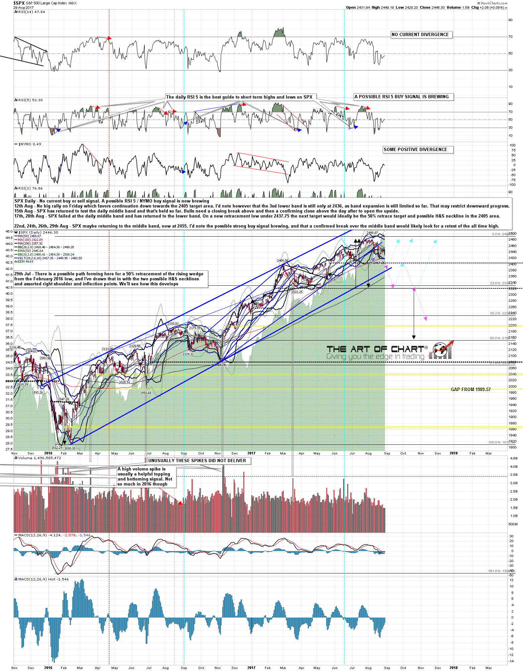523x671 pixels.
Task: Click the 1991.68 price label
Action: 146,393
